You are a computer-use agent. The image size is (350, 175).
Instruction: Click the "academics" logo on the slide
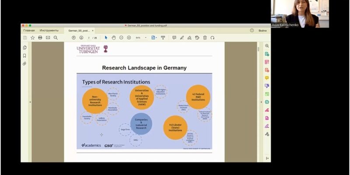(91, 145)
